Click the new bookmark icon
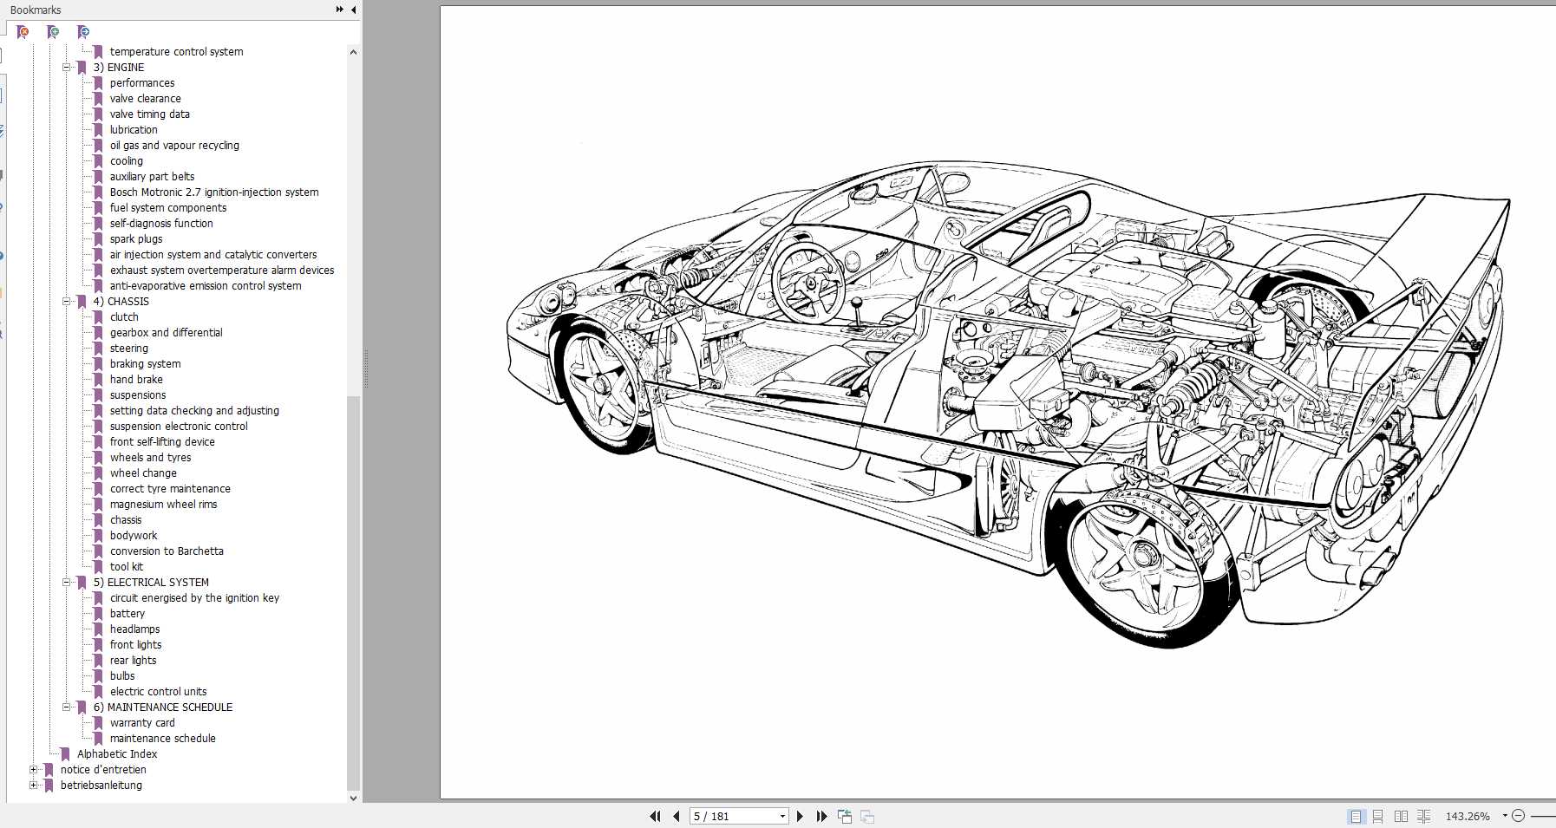Screen dimensions: 1556x828 pos(54,31)
